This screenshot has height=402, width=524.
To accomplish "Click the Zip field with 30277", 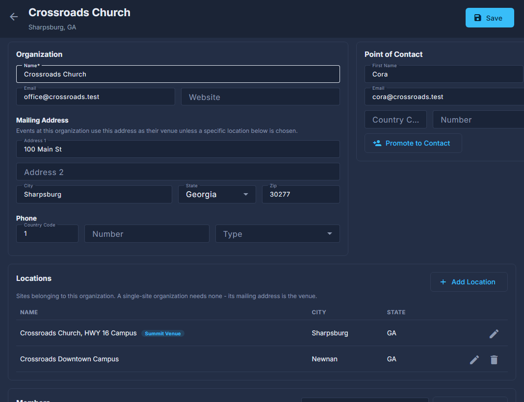I will click(301, 194).
